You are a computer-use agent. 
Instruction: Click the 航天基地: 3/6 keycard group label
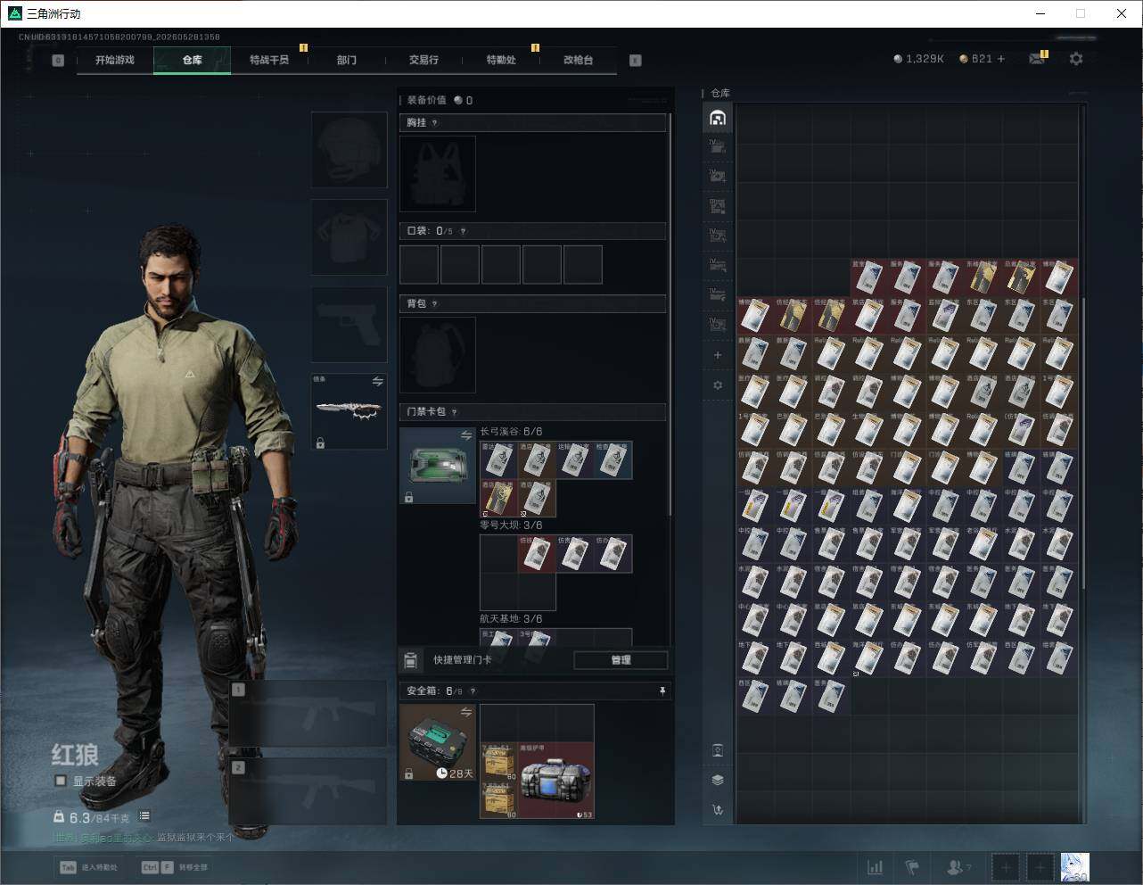click(511, 619)
